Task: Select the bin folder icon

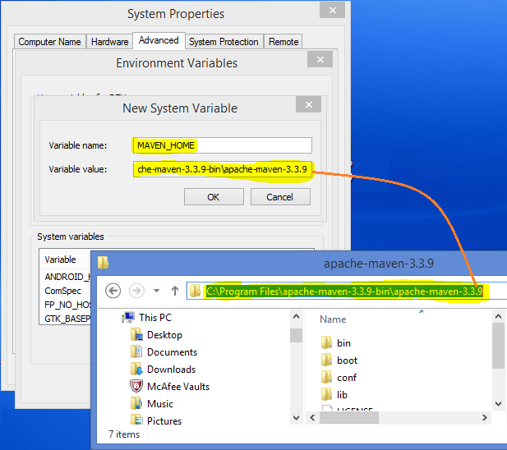Action: point(326,342)
